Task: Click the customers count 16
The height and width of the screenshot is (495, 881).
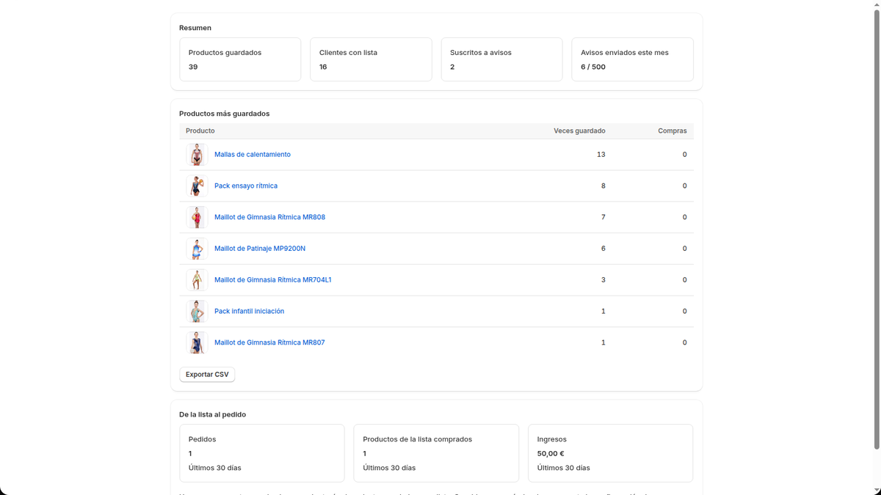Action: pos(323,67)
